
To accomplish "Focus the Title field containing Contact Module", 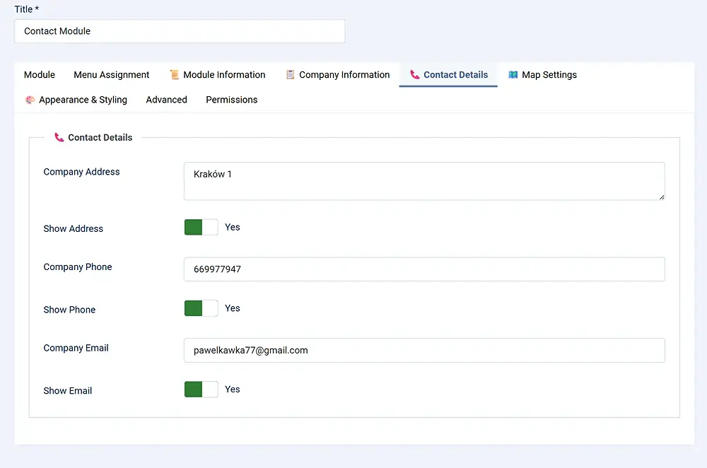I will [180, 31].
